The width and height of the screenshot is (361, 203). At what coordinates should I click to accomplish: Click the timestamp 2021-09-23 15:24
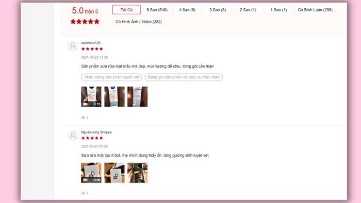click(x=94, y=146)
